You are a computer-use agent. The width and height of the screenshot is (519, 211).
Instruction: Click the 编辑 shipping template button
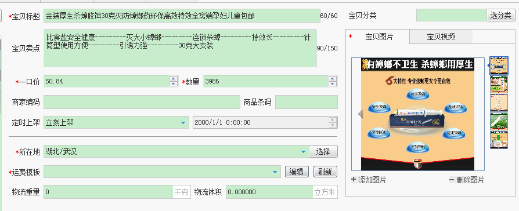(297, 172)
